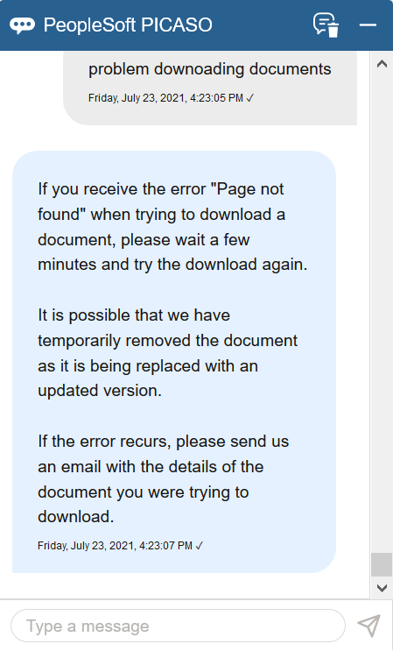Click the scrollbar track above the thumb
The image size is (393, 651).
[x=382, y=311]
